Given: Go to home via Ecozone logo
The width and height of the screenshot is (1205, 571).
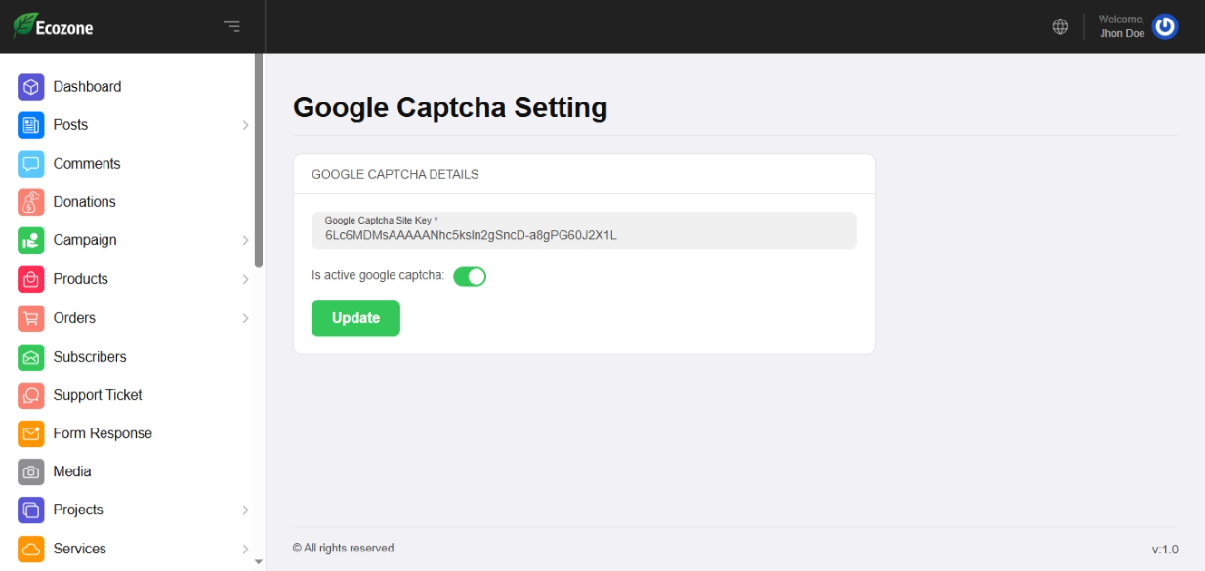Looking at the screenshot, I should (x=54, y=26).
